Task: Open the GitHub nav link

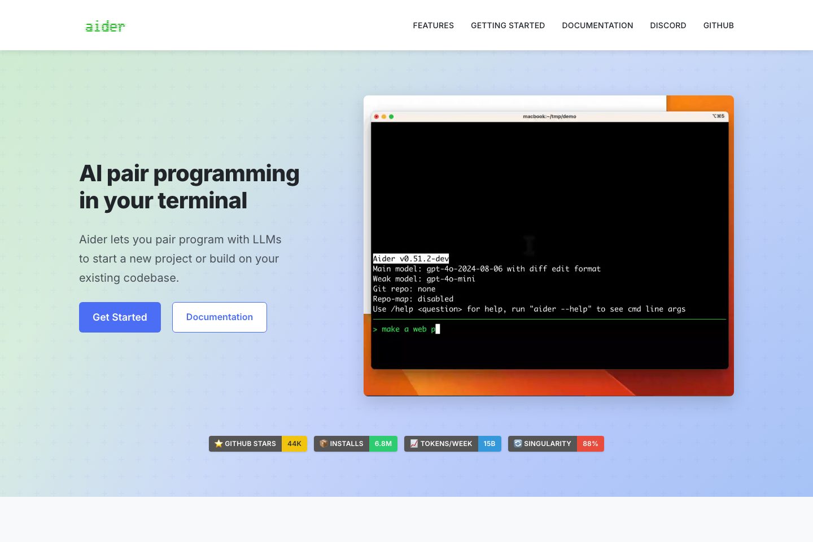Action: 718,25
